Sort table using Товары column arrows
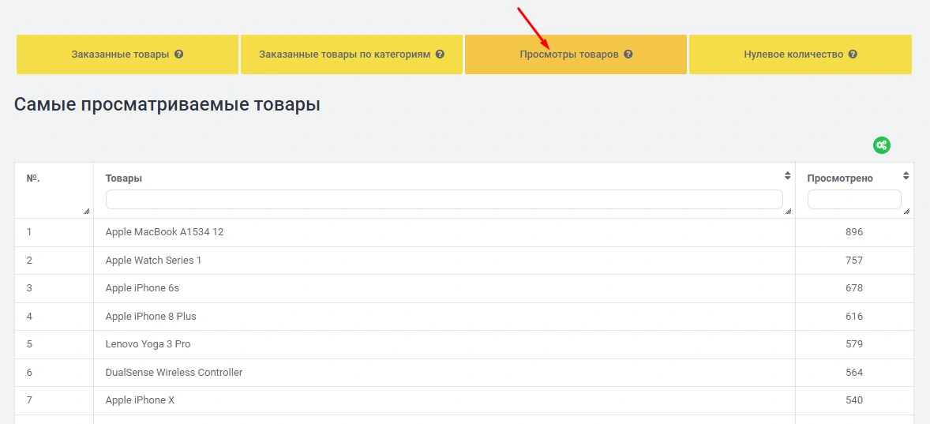 (x=787, y=176)
